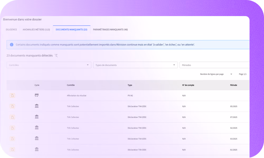This screenshot has height=158, width=264.
Task: Open the document icon on the 07/2025 row
Action: pos(12,117)
